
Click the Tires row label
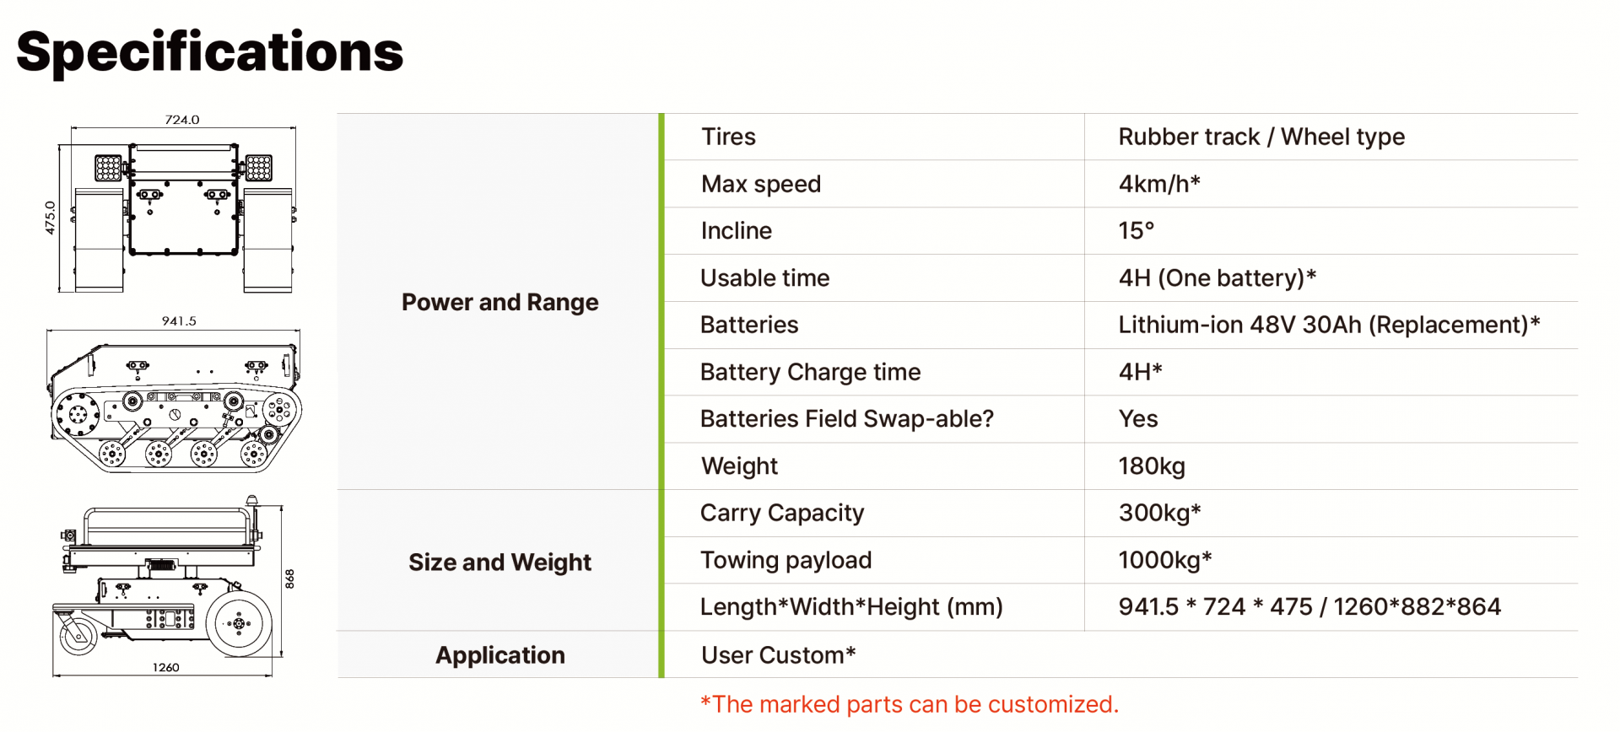728,137
